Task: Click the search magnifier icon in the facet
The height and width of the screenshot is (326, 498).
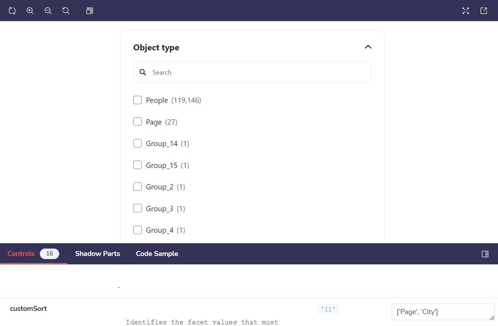Action: pyautogui.click(x=143, y=72)
